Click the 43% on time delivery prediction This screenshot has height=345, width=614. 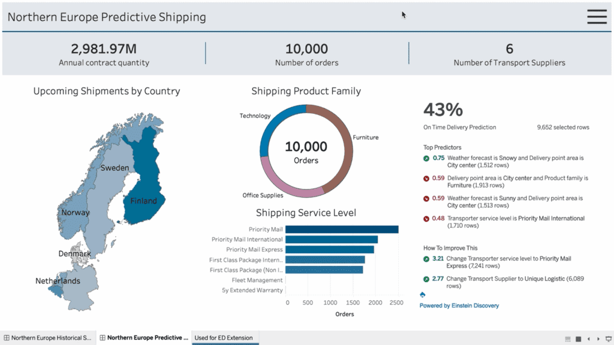pyautogui.click(x=443, y=110)
